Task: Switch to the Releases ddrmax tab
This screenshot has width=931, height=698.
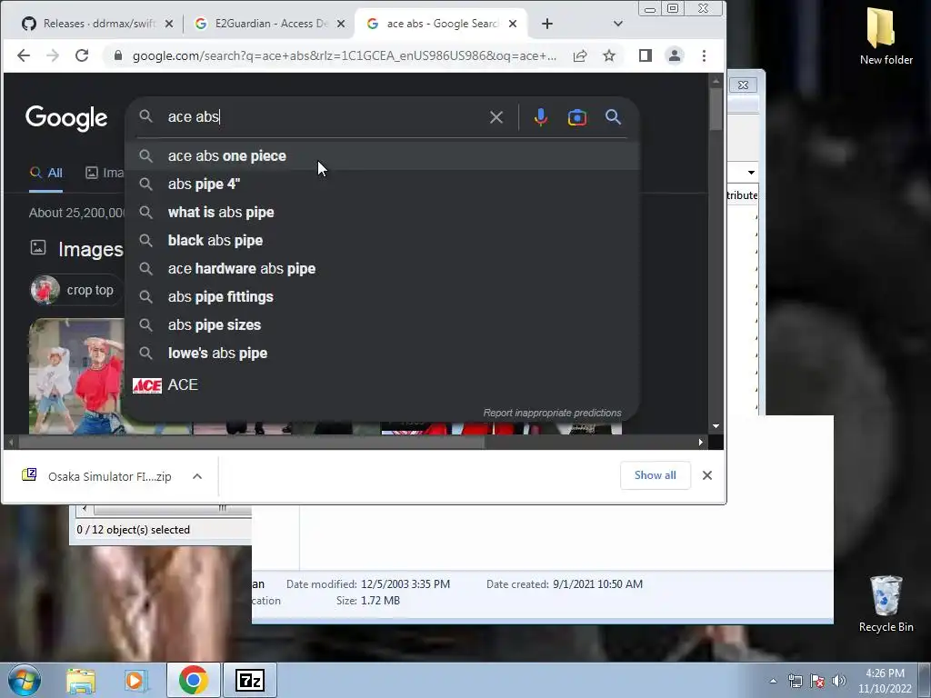Action: tap(96, 24)
